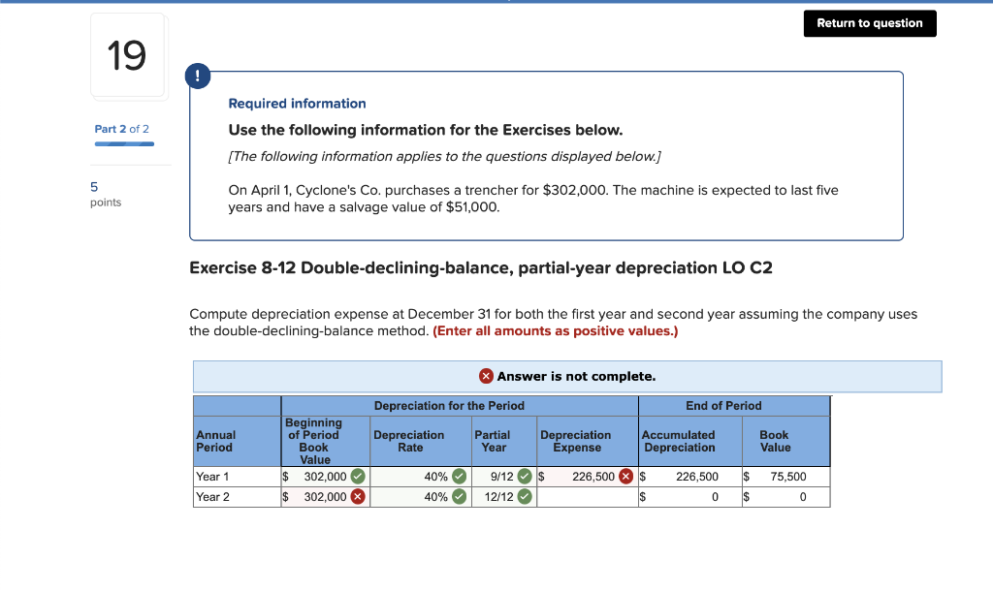Click green check beside Year 1 beginning book value
The image size is (993, 591).
tap(359, 476)
